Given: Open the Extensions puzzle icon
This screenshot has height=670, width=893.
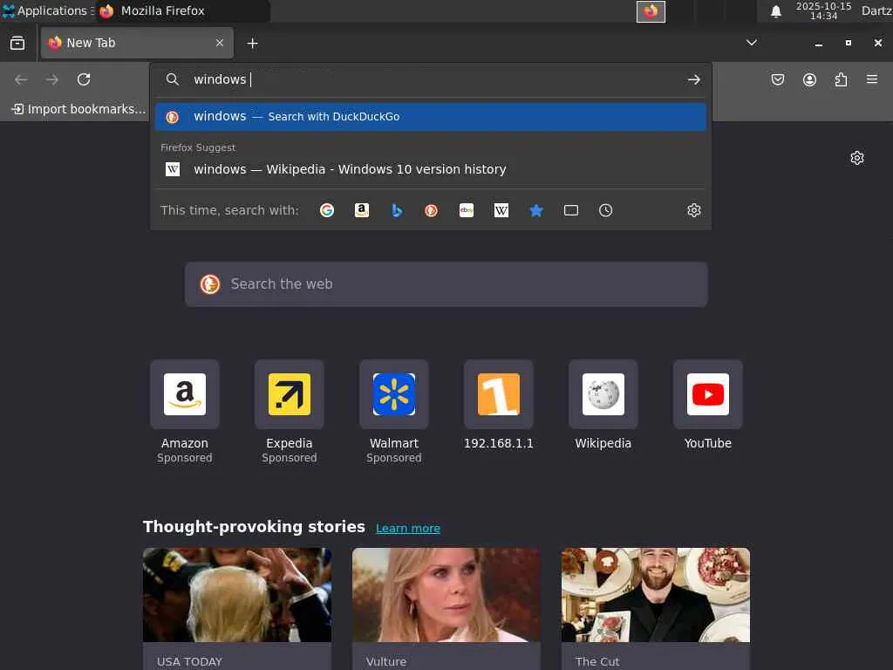Looking at the screenshot, I should (841, 79).
